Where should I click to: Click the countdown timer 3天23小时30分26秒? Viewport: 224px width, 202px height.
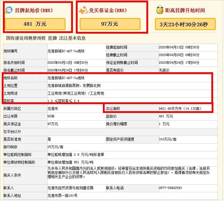click(x=185, y=24)
